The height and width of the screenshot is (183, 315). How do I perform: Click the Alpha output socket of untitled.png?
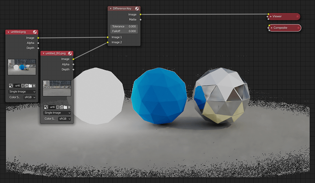tap(38, 43)
